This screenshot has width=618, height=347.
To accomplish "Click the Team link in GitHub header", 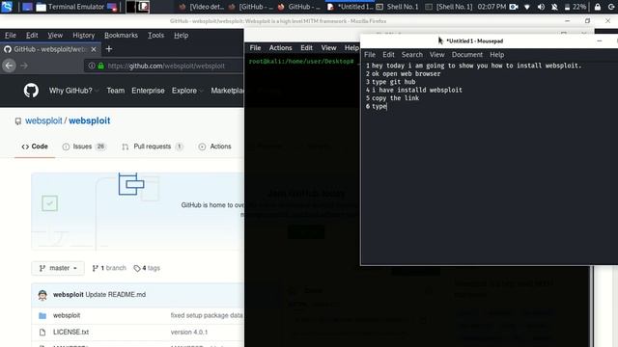I will [116, 91].
